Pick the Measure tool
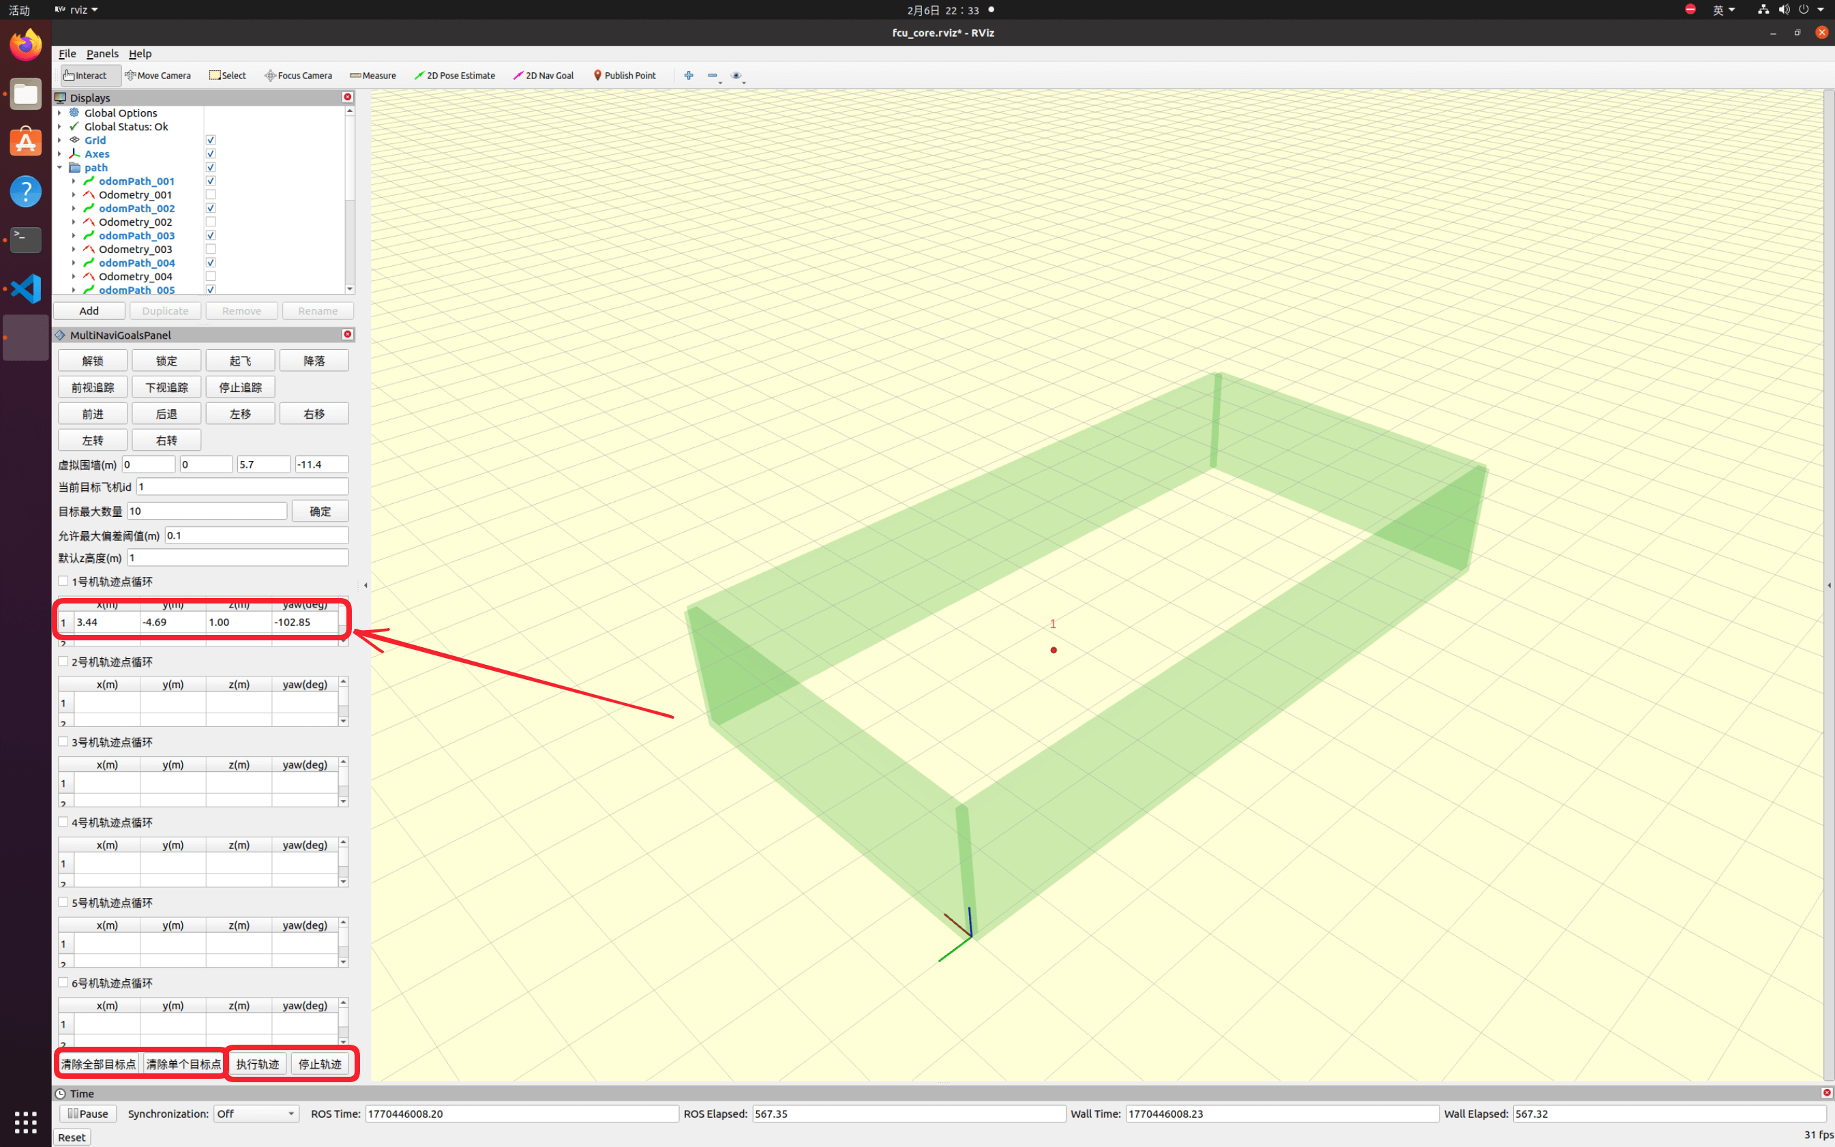1835x1147 pixels. [372, 75]
